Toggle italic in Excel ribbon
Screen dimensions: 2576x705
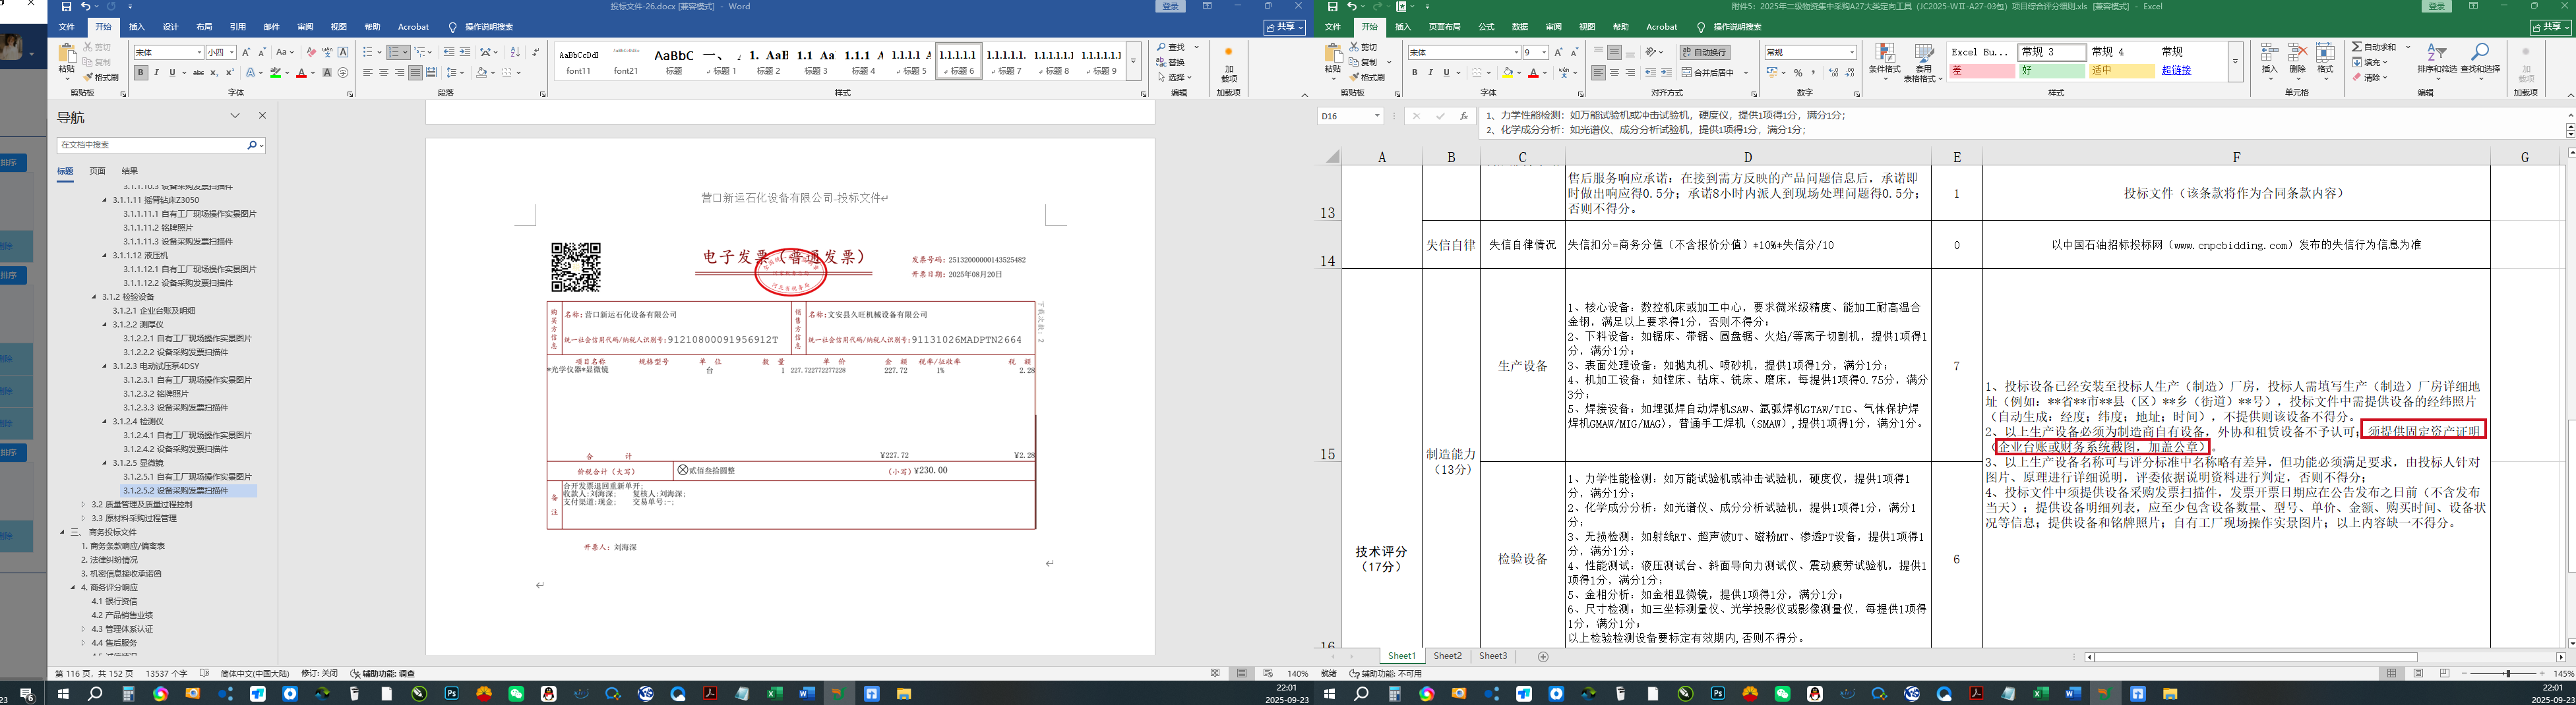pos(1430,73)
